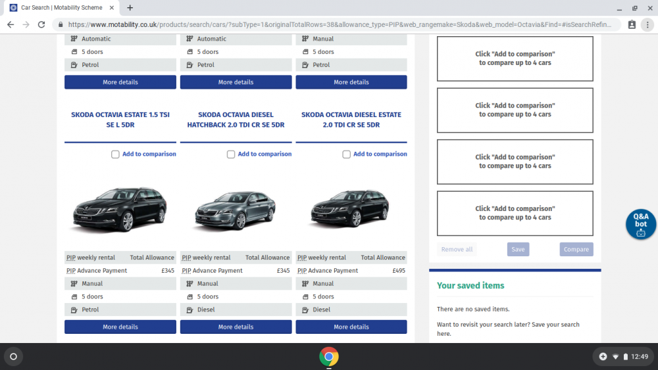The height and width of the screenshot is (370, 658).
Task: Click door icon beside 5 doors on Estate 1.5 TSI
Action: (74, 296)
